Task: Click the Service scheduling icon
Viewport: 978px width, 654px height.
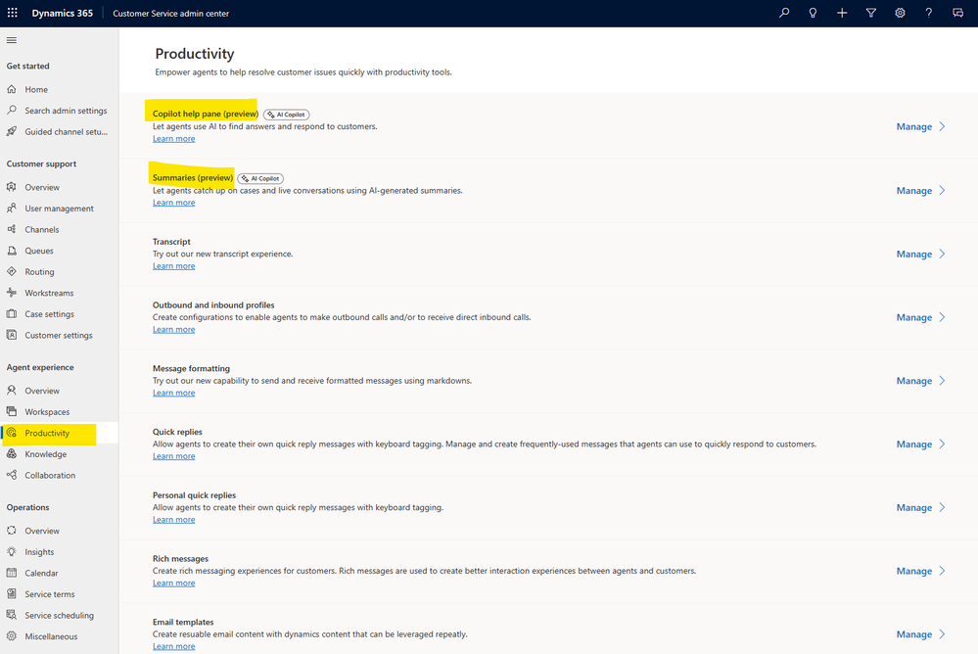Action: coord(11,615)
